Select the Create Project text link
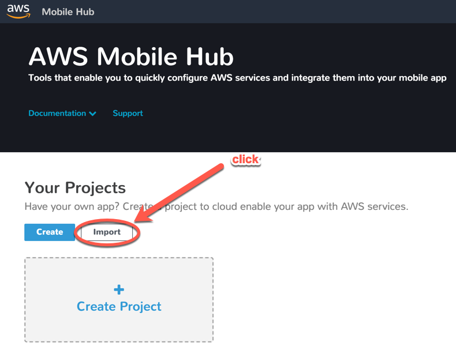 pyautogui.click(x=119, y=307)
